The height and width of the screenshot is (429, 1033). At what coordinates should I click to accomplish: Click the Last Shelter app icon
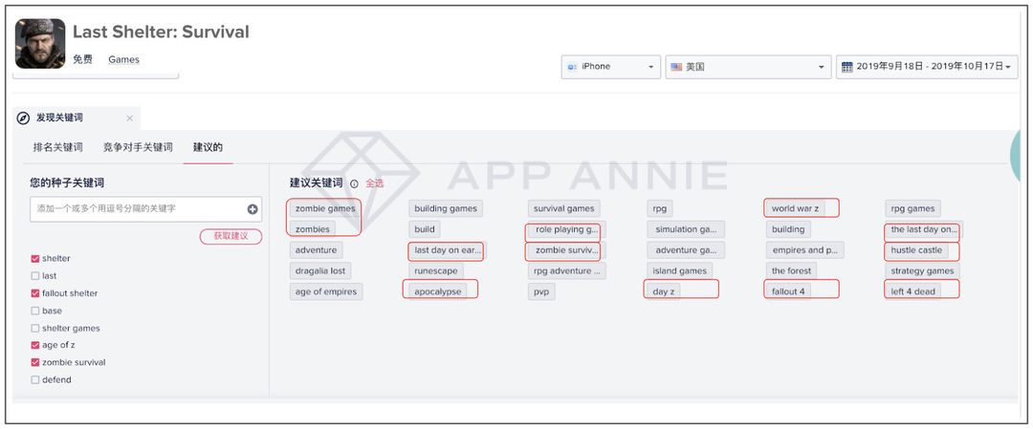tap(40, 43)
